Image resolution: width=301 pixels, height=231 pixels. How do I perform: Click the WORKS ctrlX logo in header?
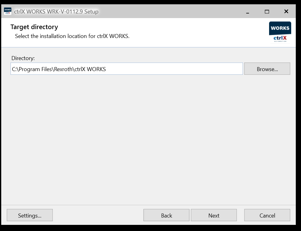[280, 32]
